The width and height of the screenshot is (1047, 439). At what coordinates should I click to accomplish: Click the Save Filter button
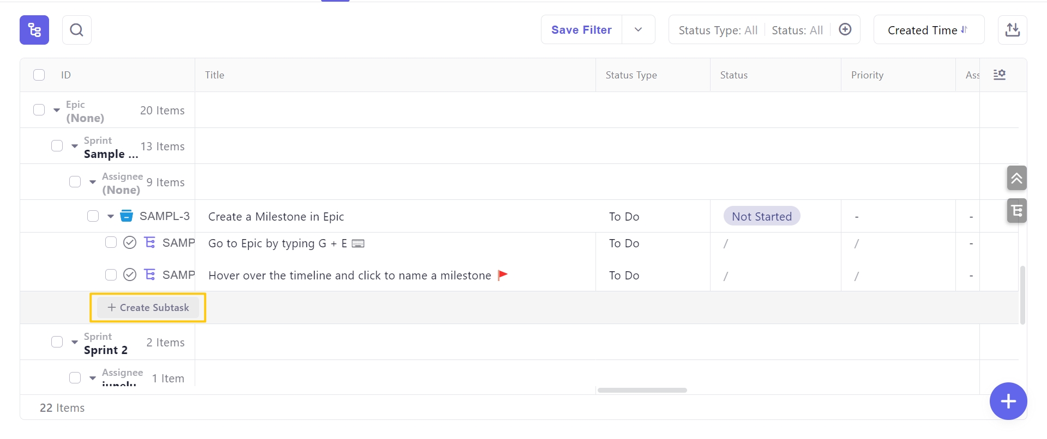point(581,30)
